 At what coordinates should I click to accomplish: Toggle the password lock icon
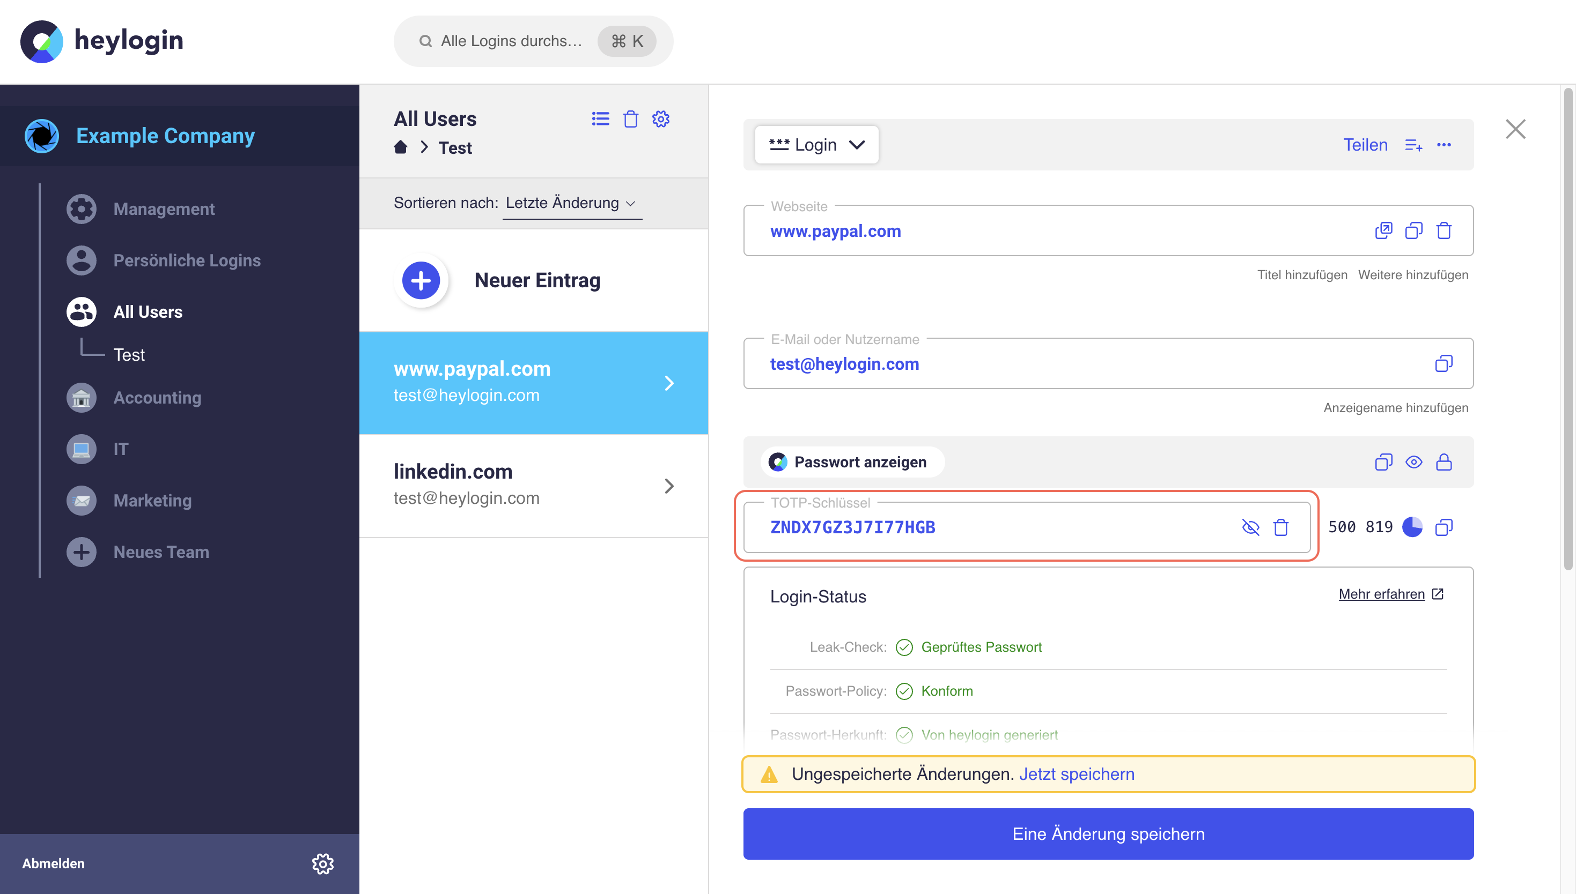coord(1444,461)
